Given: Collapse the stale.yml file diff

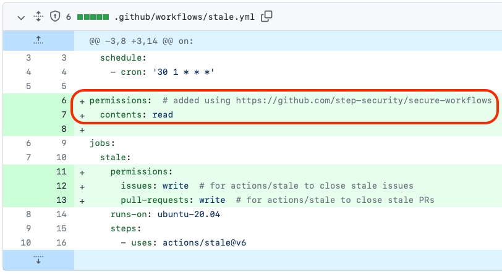Looking at the screenshot, I should (21, 17).
